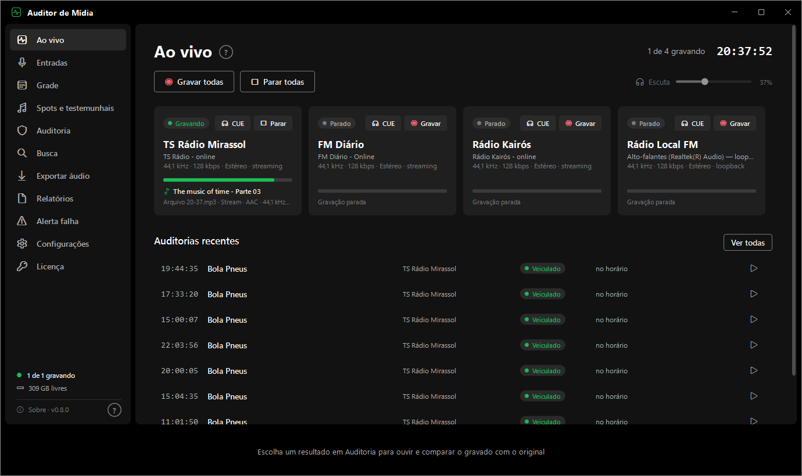Open Spots e testemunhais page
This screenshot has width=802, height=476.
click(68, 108)
